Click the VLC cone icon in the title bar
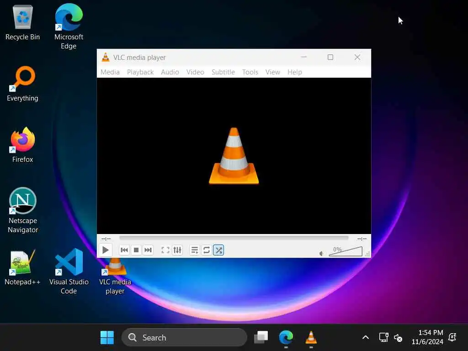The height and width of the screenshot is (351, 468). [106, 57]
